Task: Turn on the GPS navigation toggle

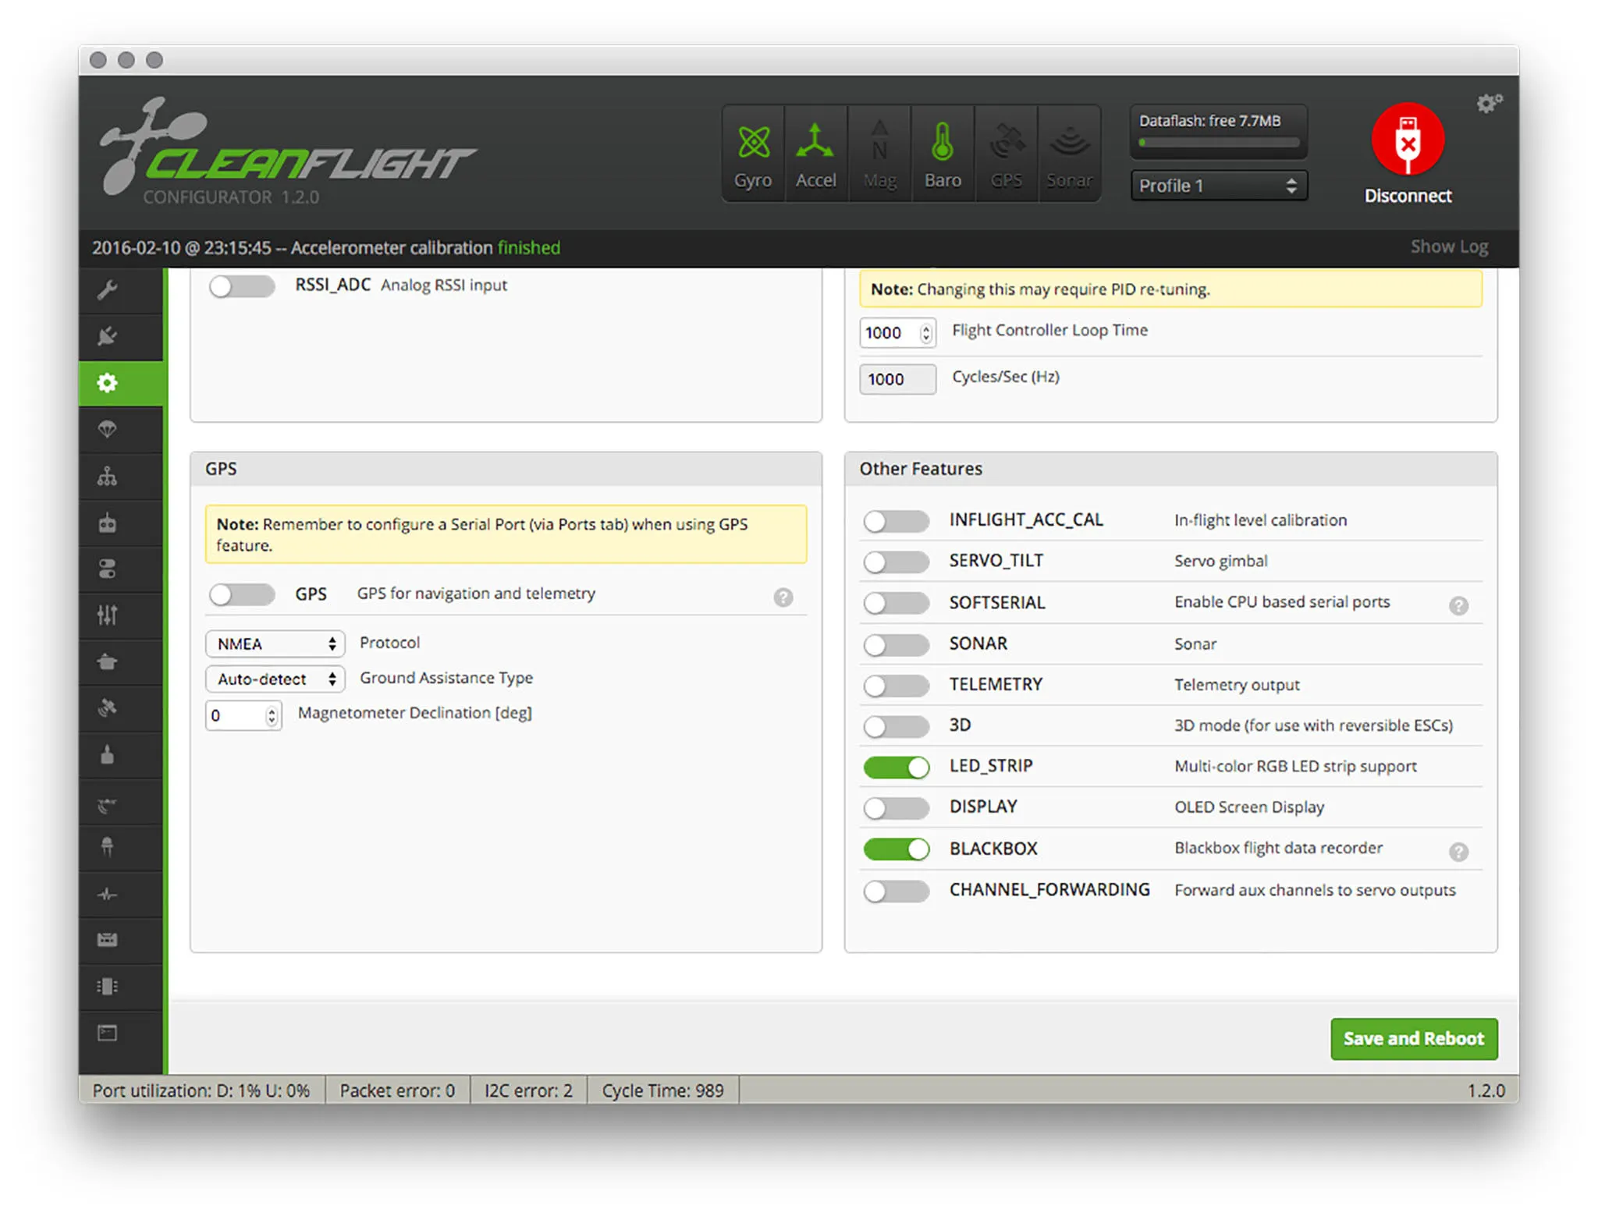Action: pyautogui.click(x=242, y=595)
